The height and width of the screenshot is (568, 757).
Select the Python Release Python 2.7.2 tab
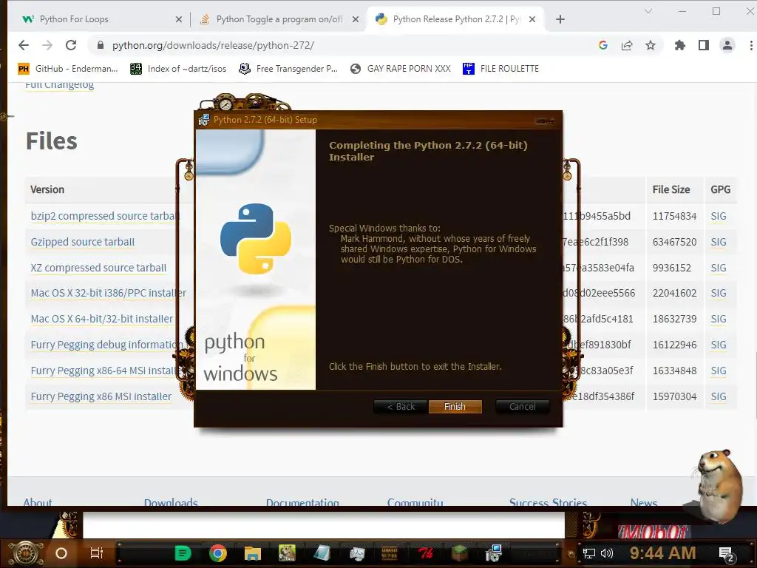click(457, 19)
